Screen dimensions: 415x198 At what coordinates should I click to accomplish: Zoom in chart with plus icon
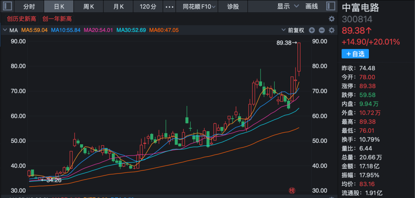pos(312,30)
